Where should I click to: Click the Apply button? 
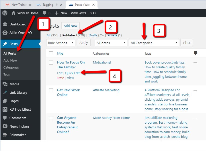(x=83, y=43)
